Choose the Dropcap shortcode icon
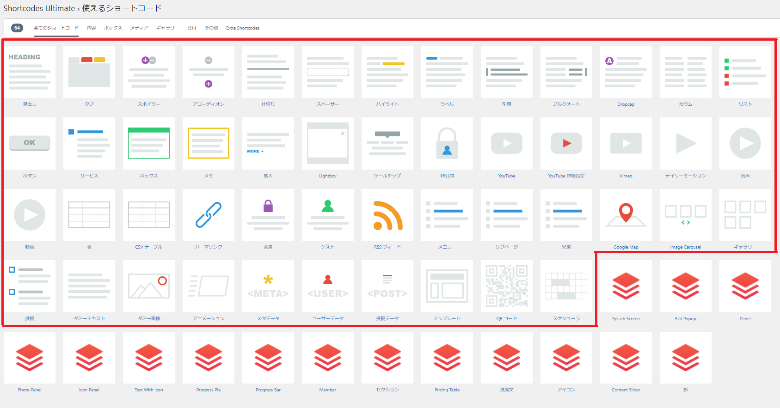Screen dimensions: 780x408 626,72
